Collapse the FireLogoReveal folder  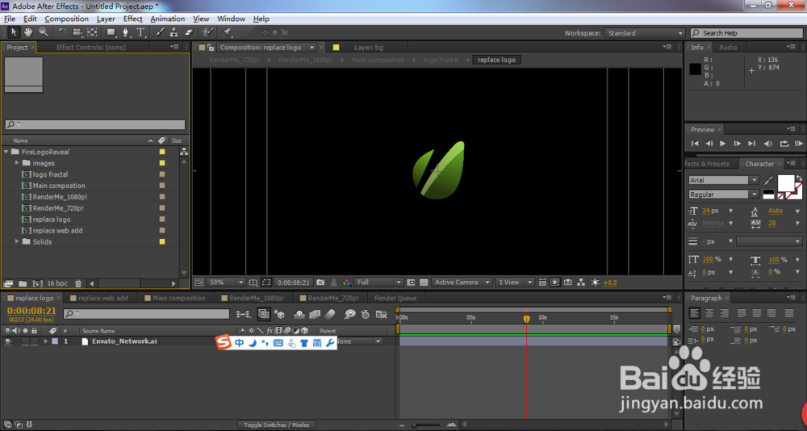tap(6, 152)
